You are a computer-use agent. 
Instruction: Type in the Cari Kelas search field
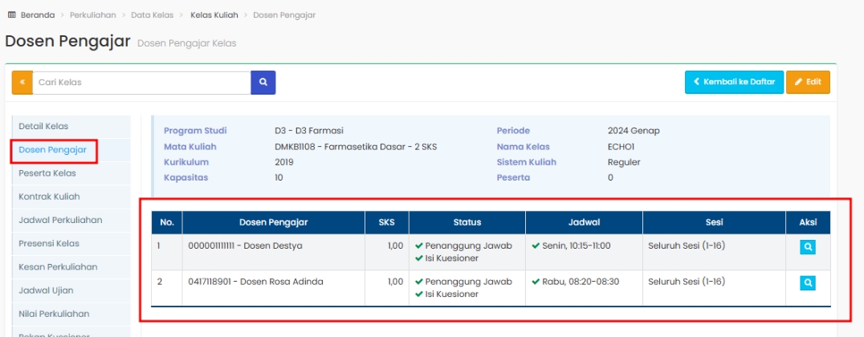coord(141,83)
